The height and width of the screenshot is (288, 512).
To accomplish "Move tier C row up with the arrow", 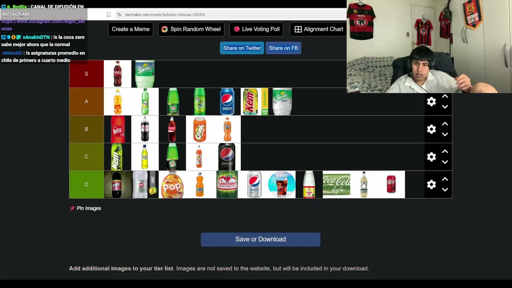I will (445, 152).
